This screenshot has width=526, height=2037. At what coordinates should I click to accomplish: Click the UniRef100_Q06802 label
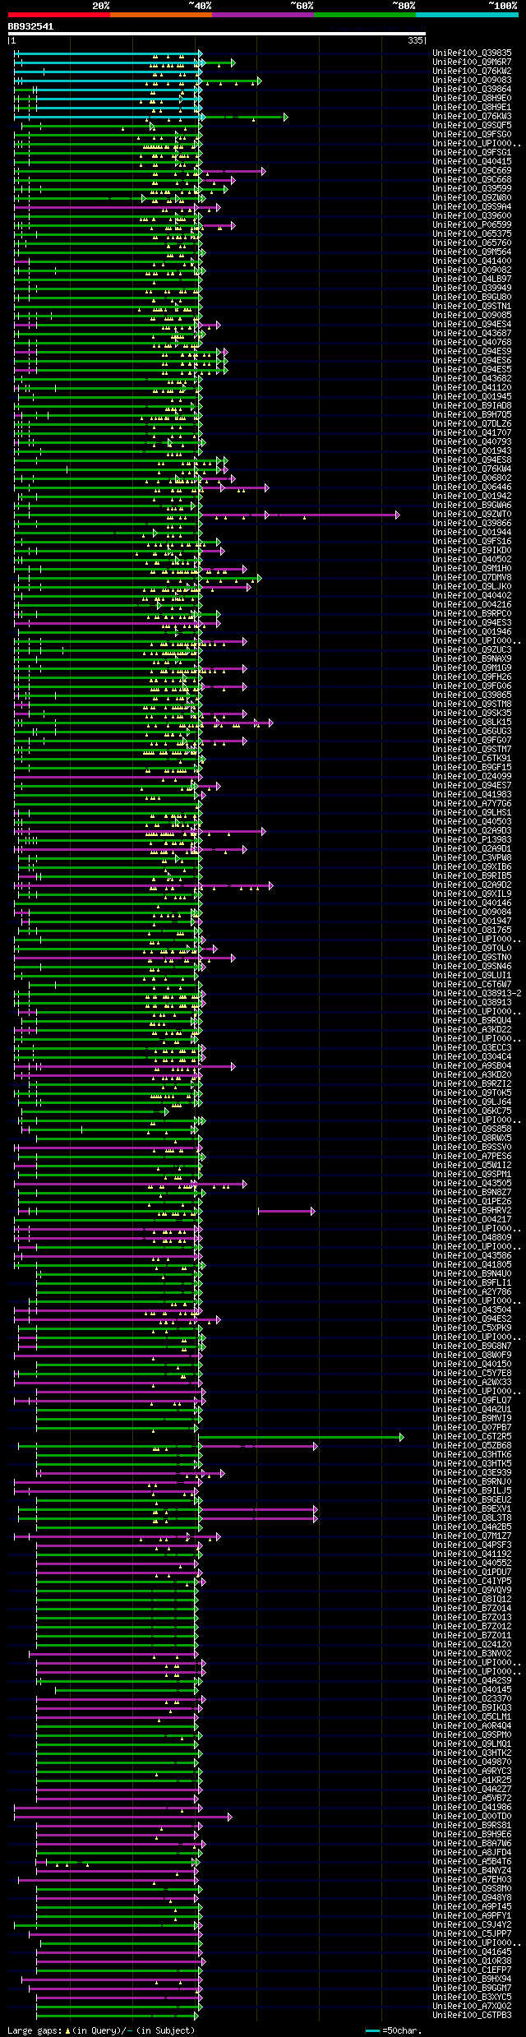pyautogui.click(x=472, y=478)
